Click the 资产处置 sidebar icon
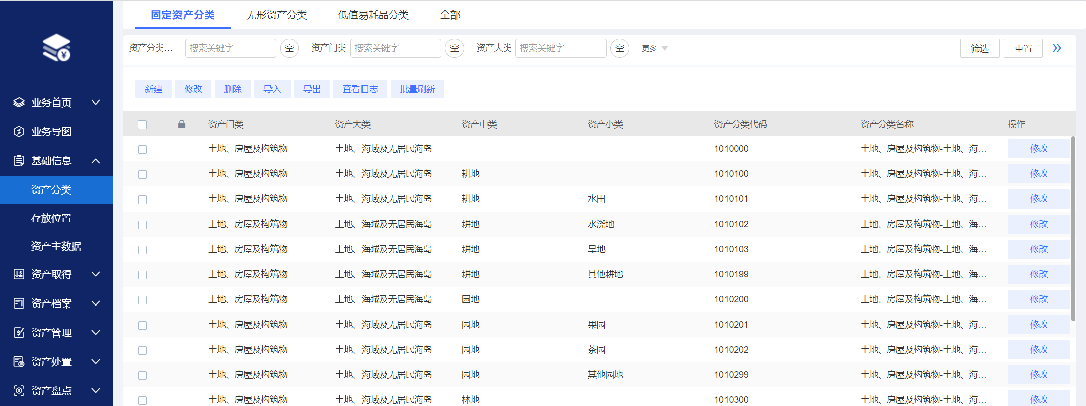This screenshot has height=406, width=1086. [x=19, y=362]
